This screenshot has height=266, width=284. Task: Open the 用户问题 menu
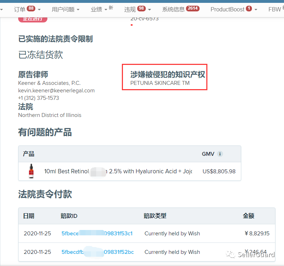click(63, 9)
